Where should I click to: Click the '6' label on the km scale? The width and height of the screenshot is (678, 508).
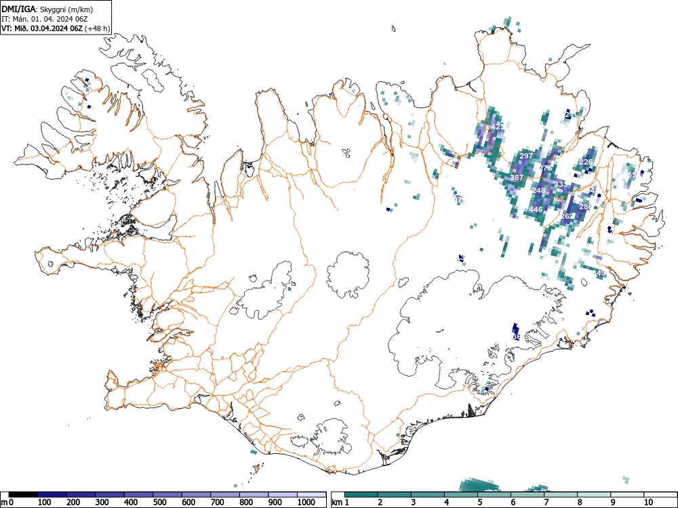tap(513, 503)
